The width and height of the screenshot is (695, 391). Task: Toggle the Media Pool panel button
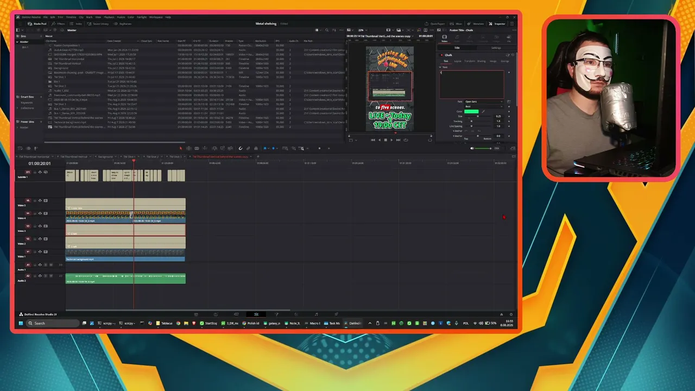coord(37,24)
